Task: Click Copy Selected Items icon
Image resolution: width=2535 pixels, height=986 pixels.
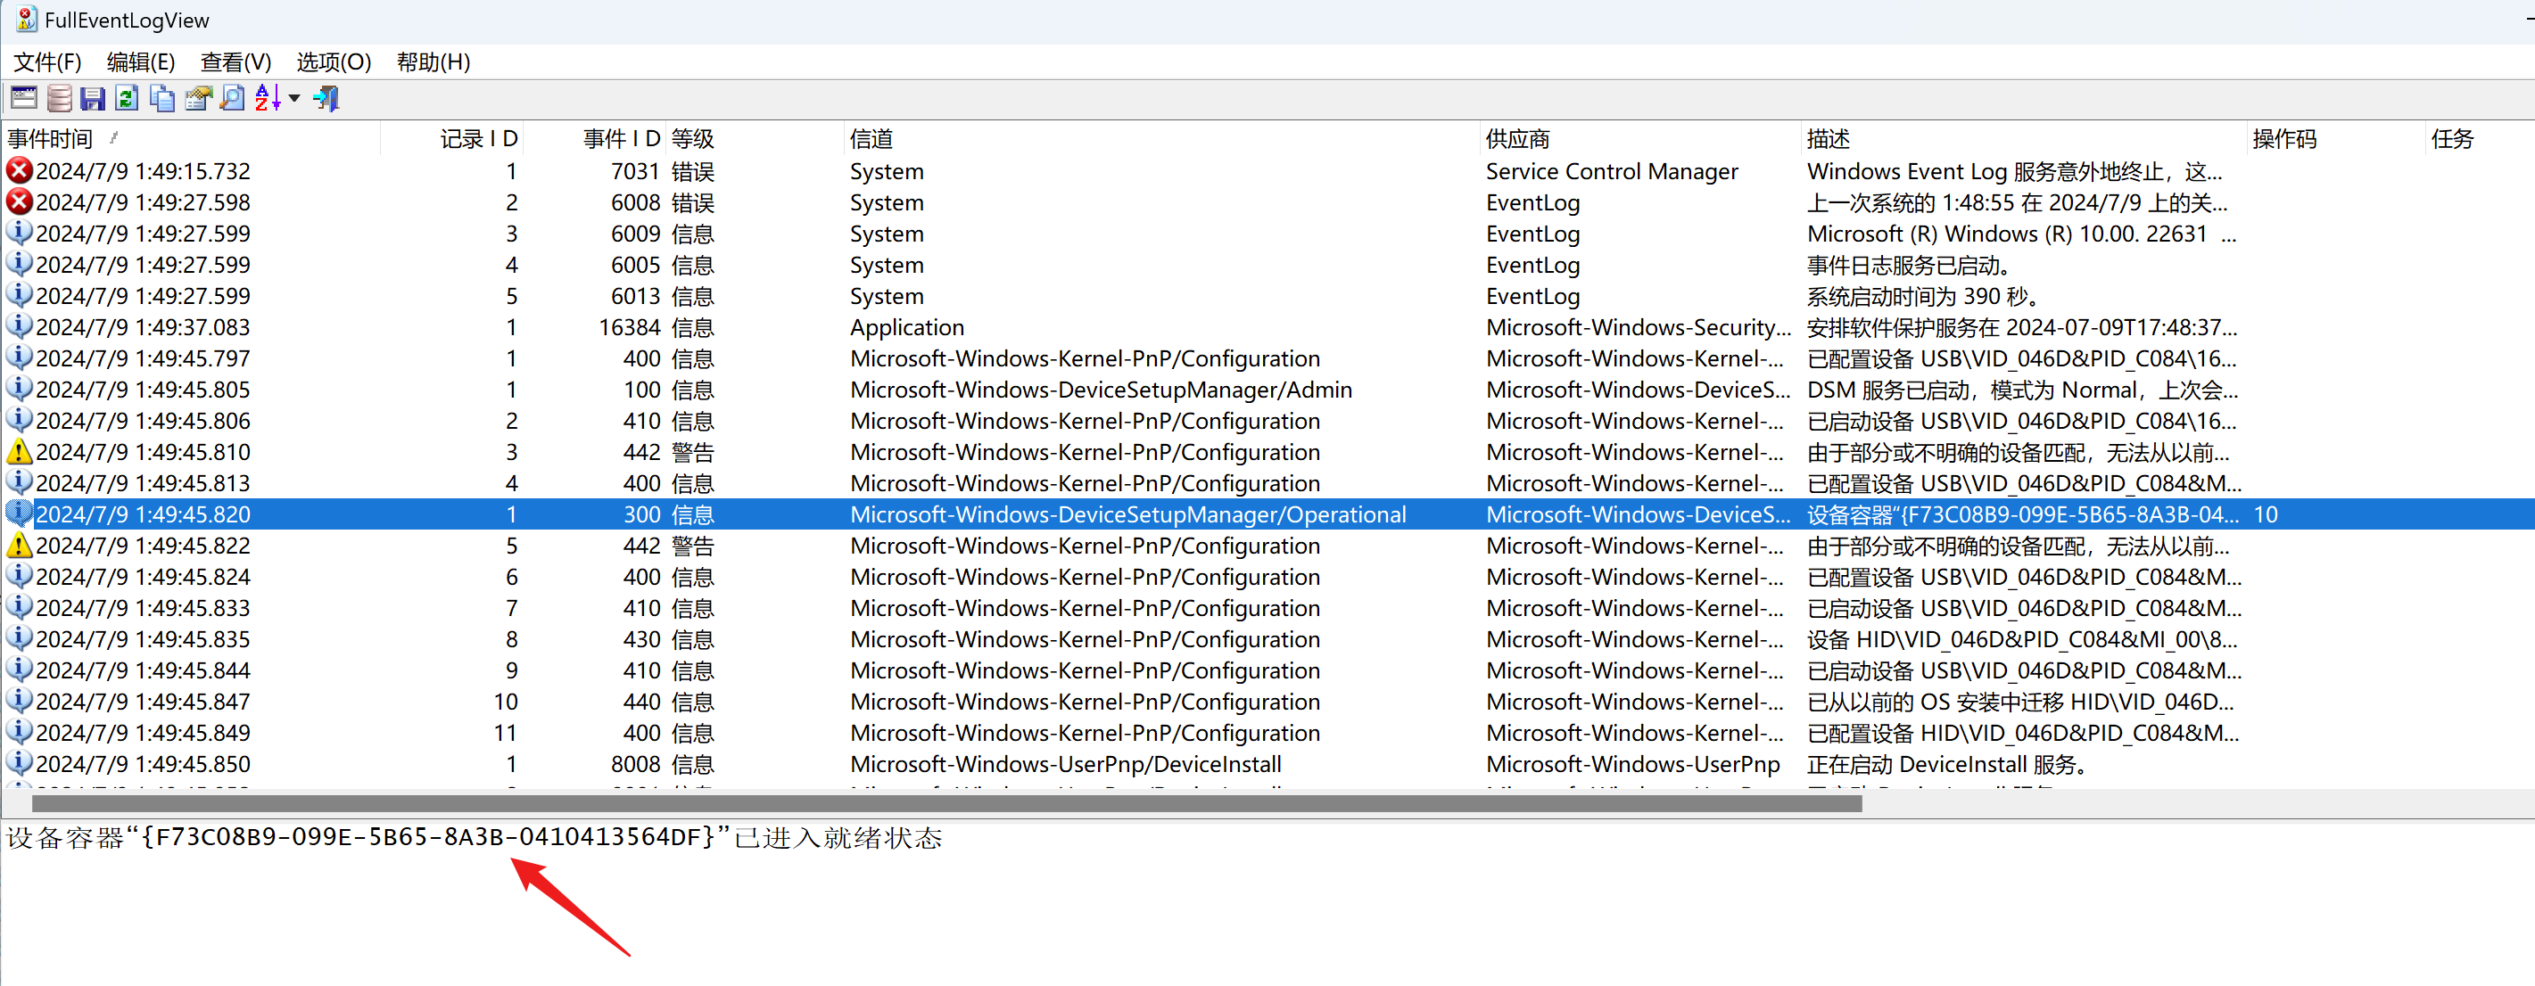Action: point(162,97)
